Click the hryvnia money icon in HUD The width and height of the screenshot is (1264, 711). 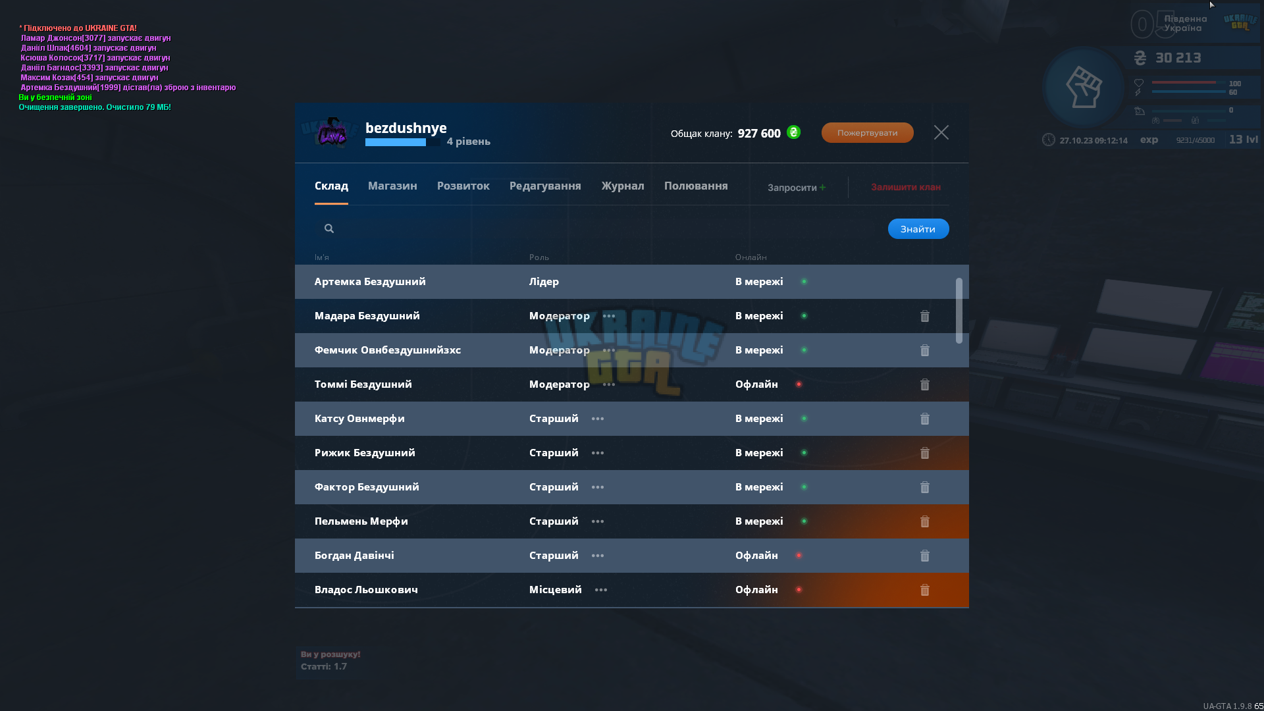pyautogui.click(x=1140, y=58)
